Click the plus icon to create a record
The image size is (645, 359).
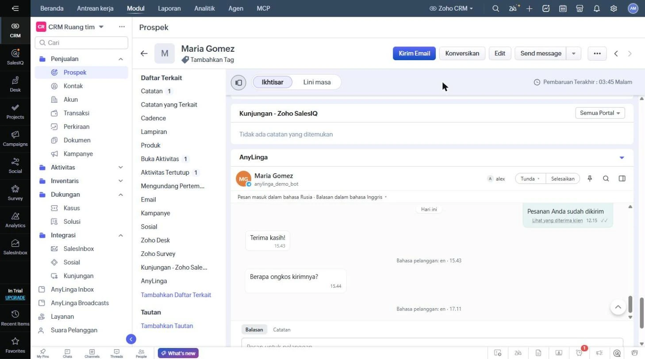(530, 8)
